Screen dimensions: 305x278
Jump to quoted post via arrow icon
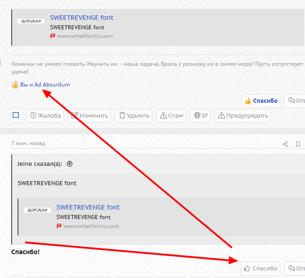(70, 164)
